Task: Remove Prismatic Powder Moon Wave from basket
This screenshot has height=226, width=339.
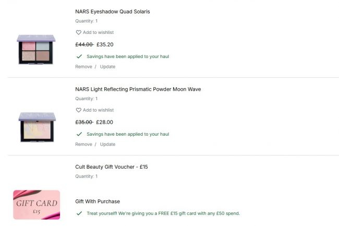Action: click(83, 145)
